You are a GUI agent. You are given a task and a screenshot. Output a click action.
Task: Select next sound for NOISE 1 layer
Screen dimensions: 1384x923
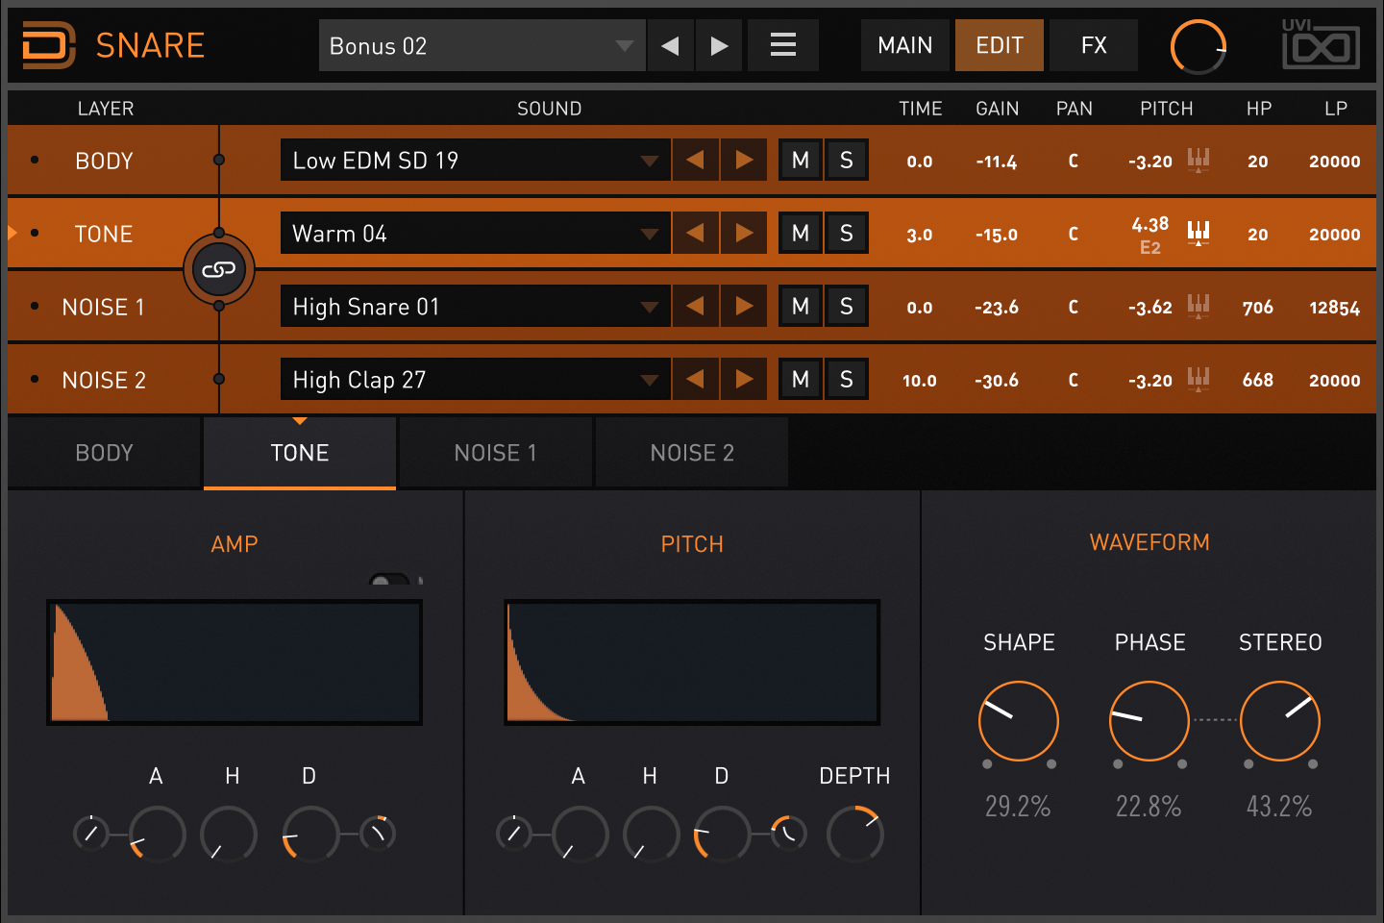click(744, 307)
